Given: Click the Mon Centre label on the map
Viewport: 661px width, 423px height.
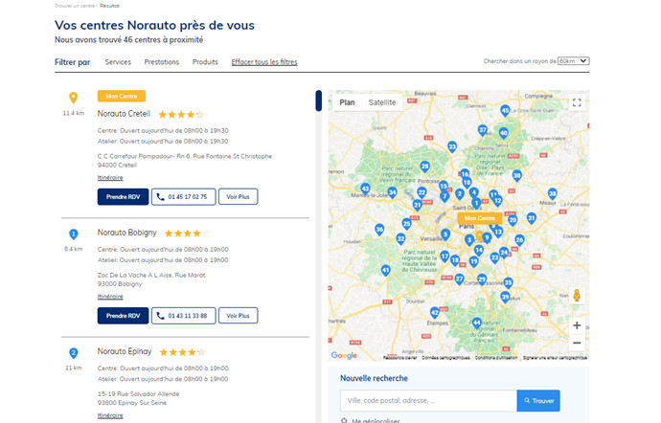Looking at the screenshot, I should 480,218.
